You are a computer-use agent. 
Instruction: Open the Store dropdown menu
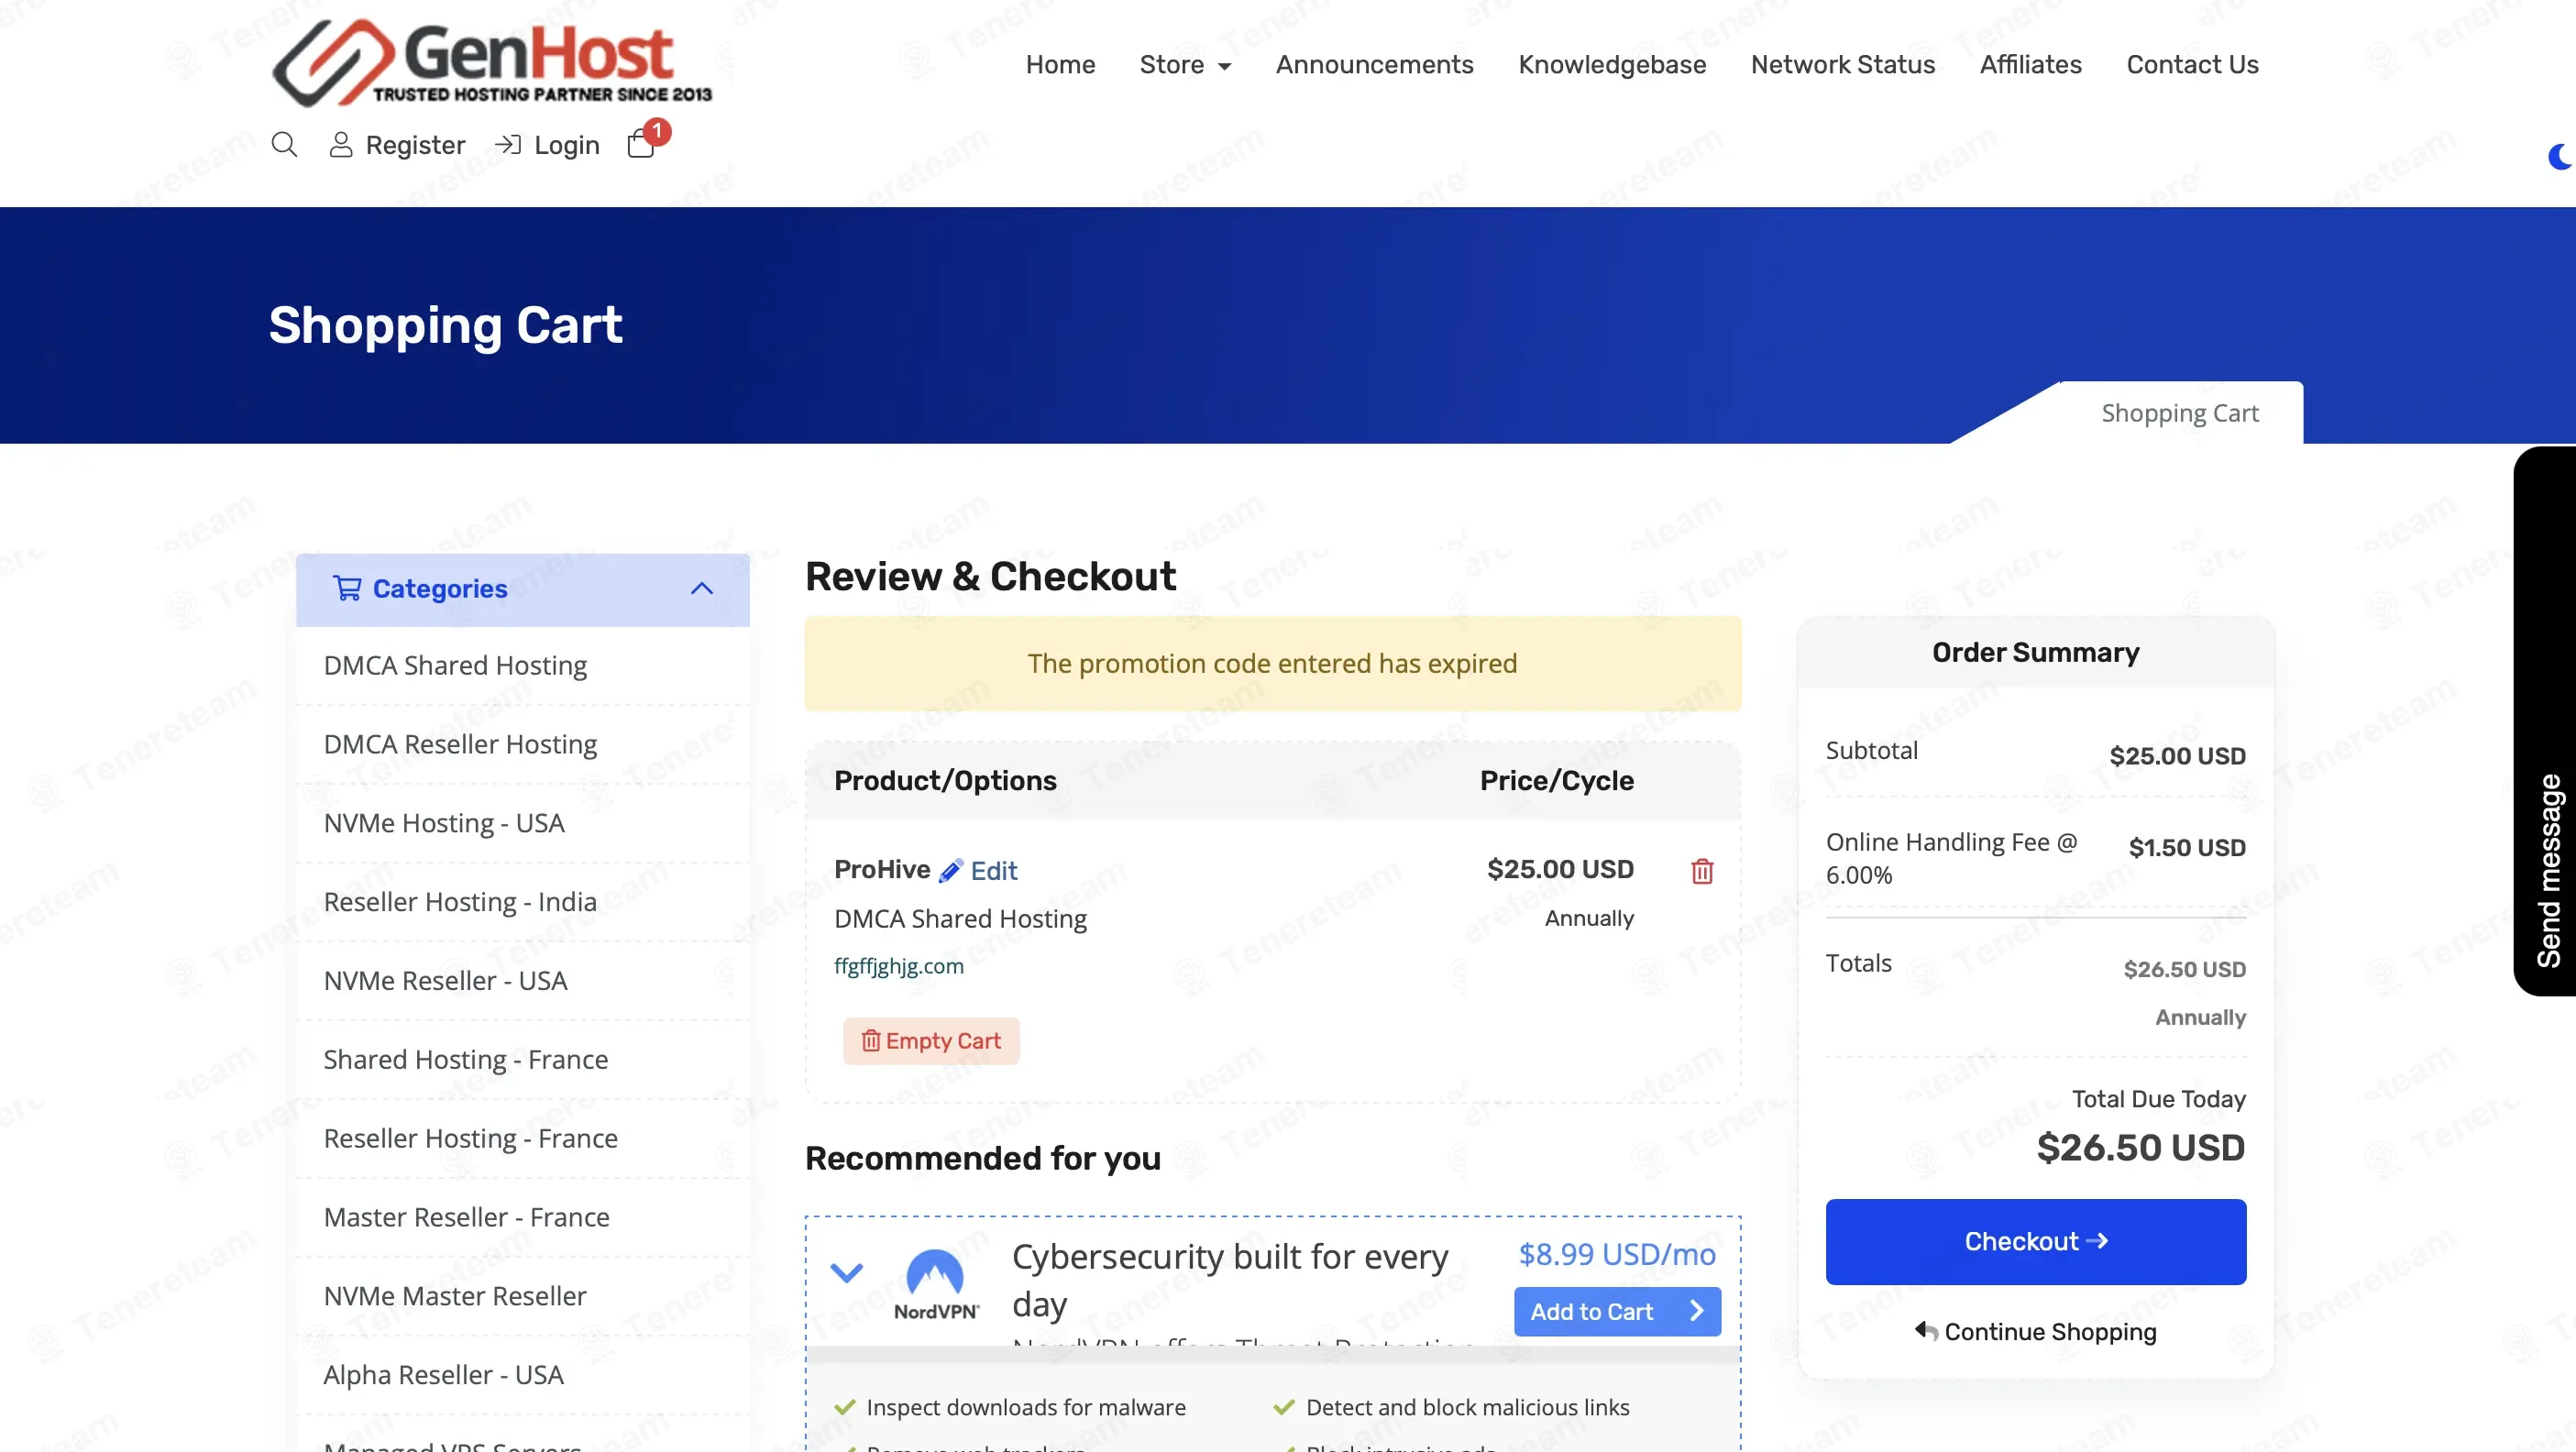coord(1185,64)
